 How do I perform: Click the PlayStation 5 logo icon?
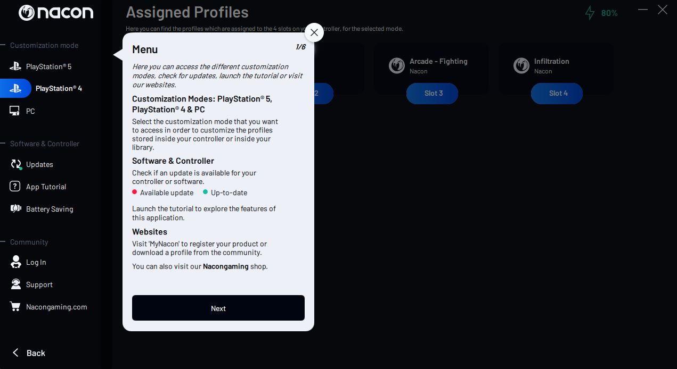point(15,66)
